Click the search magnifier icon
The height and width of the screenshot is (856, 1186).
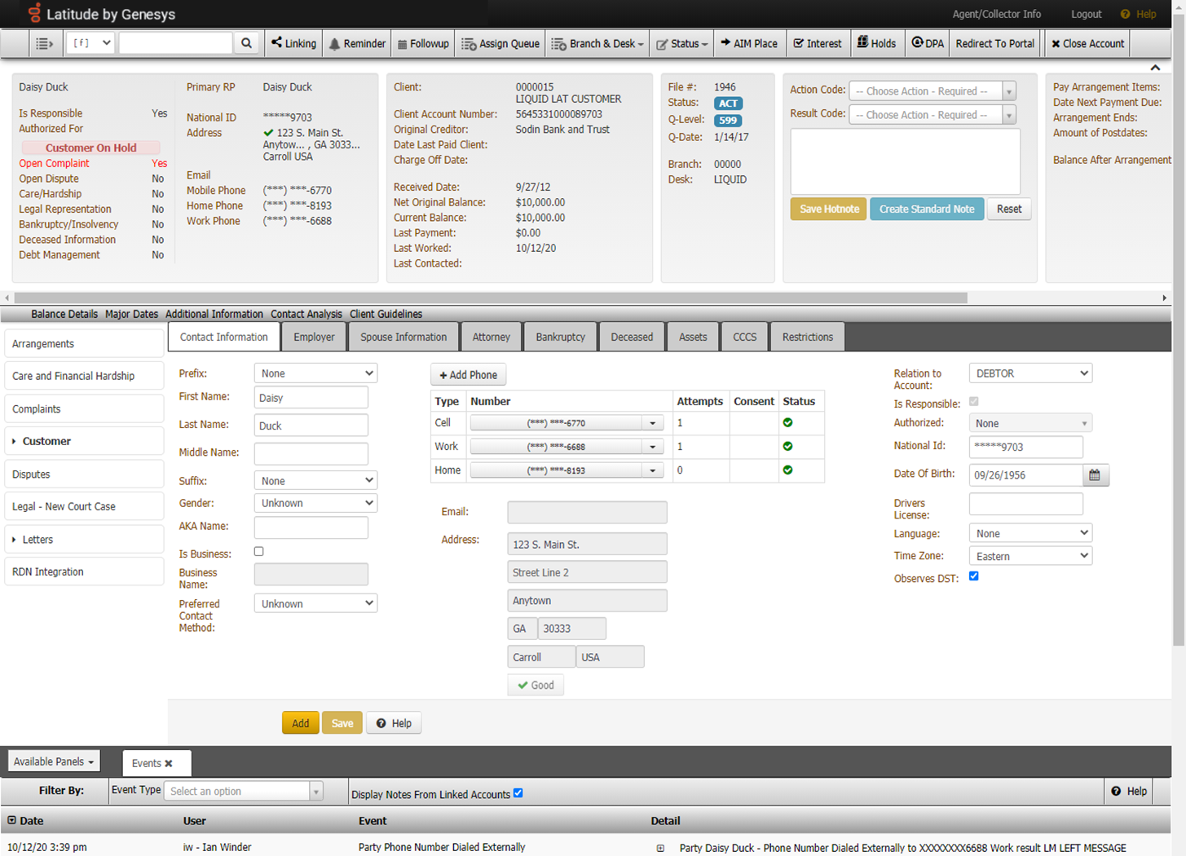(x=246, y=43)
